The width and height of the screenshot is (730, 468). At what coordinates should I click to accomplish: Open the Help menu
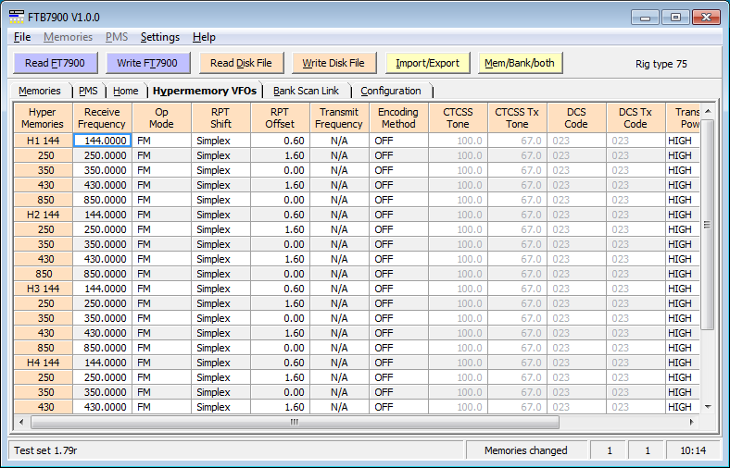click(204, 37)
